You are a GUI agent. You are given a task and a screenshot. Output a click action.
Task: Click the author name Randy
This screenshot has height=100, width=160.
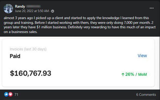coord(20,6)
